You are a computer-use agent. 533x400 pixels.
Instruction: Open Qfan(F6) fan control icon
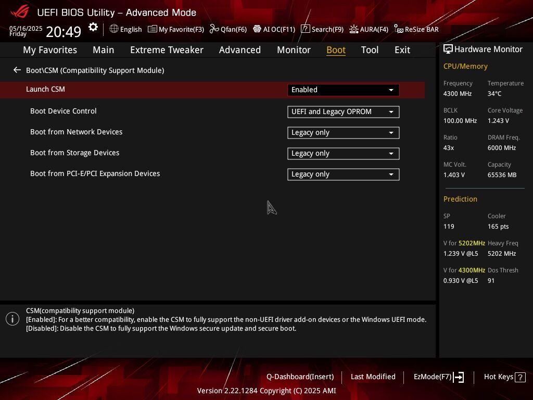click(x=214, y=29)
